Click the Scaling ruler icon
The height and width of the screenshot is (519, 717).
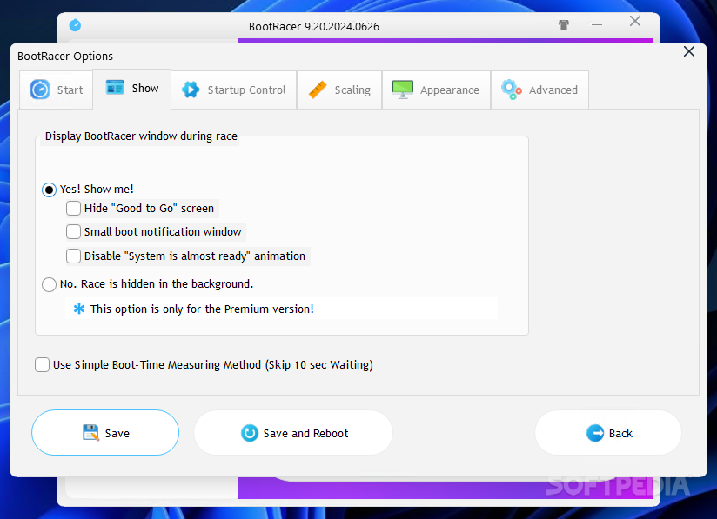(318, 90)
